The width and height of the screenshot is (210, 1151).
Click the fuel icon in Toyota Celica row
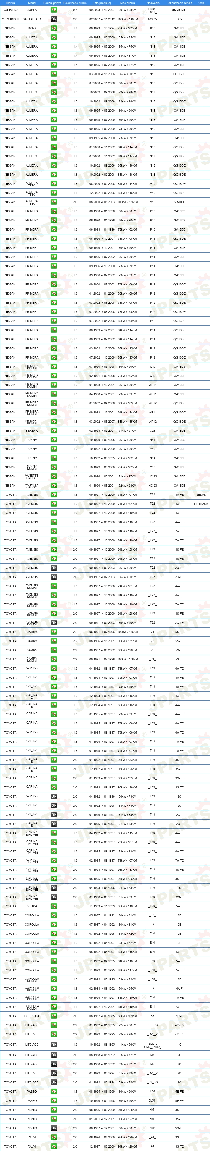tap(53, 906)
